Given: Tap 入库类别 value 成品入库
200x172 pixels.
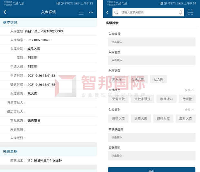Looking at the screenshot, I should (34, 49).
